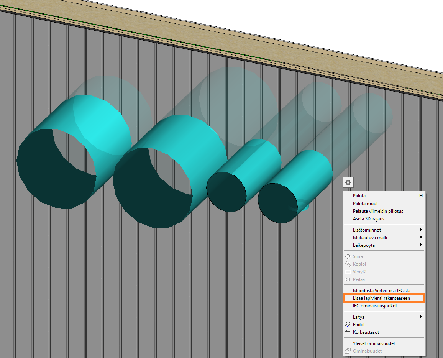The width and height of the screenshot is (443, 358).
Task: Click the Ehdot constraints icon
Action: [x=348, y=325]
